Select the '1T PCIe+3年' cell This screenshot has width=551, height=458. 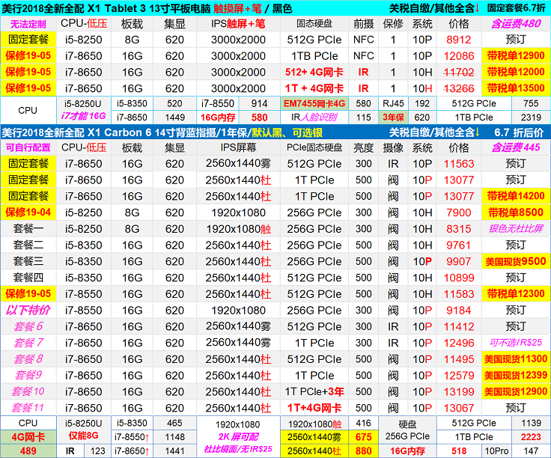pos(314,391)
